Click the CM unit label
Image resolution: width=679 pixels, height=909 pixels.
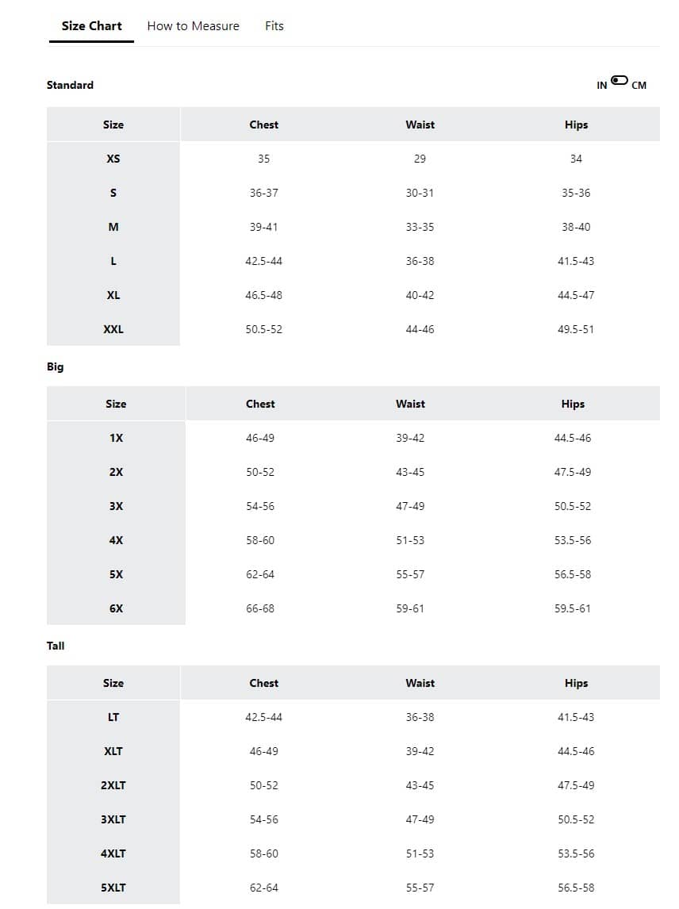tap(639, 86)
